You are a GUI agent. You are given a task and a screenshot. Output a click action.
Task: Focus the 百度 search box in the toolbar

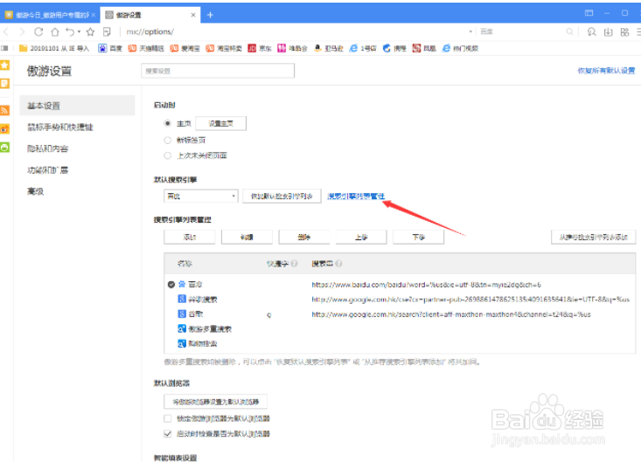pos(521,31)
